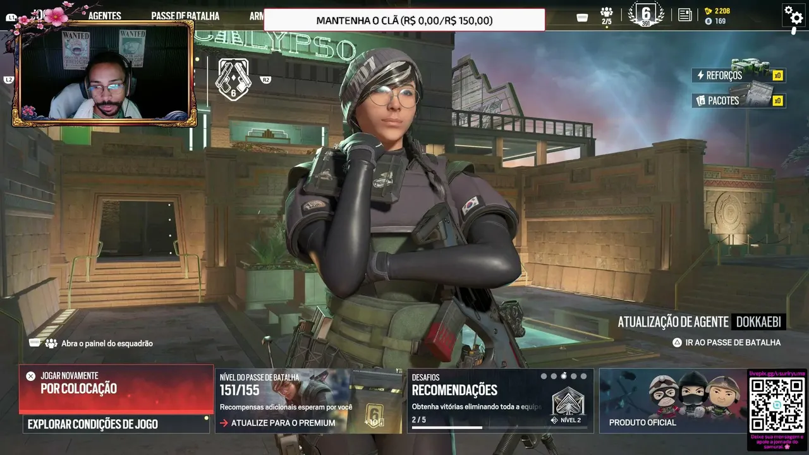Open the Agentes tab
This screenshot has width=809, height=455.
(x=105, y=16)
